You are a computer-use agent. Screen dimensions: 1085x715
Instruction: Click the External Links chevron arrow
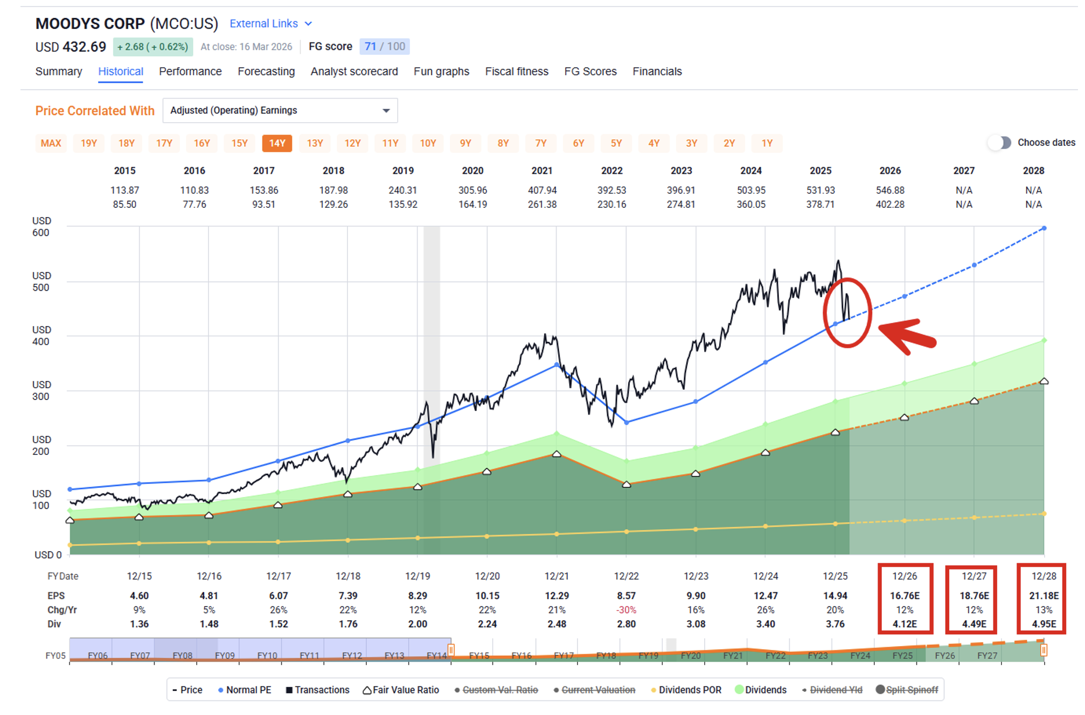click(x=308, y=24)
